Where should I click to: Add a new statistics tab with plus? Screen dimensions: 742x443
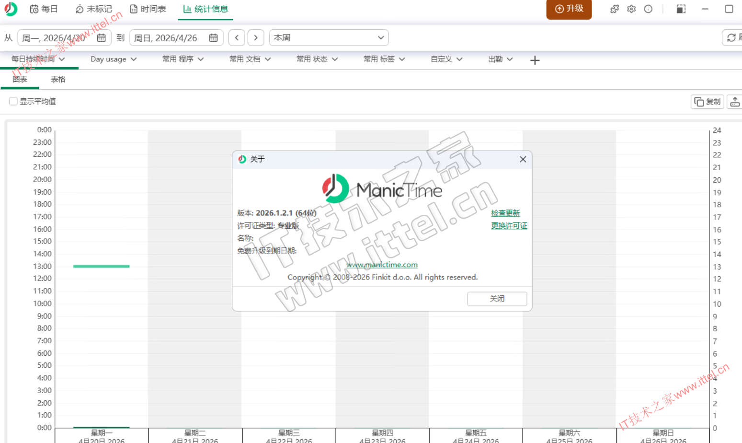click(535, 60)
